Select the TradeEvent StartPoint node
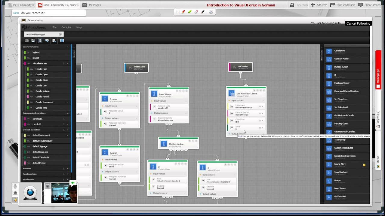 click(x=136, y=67)
